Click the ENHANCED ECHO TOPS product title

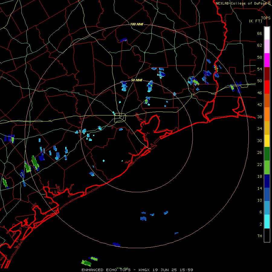tap(106, 270)
